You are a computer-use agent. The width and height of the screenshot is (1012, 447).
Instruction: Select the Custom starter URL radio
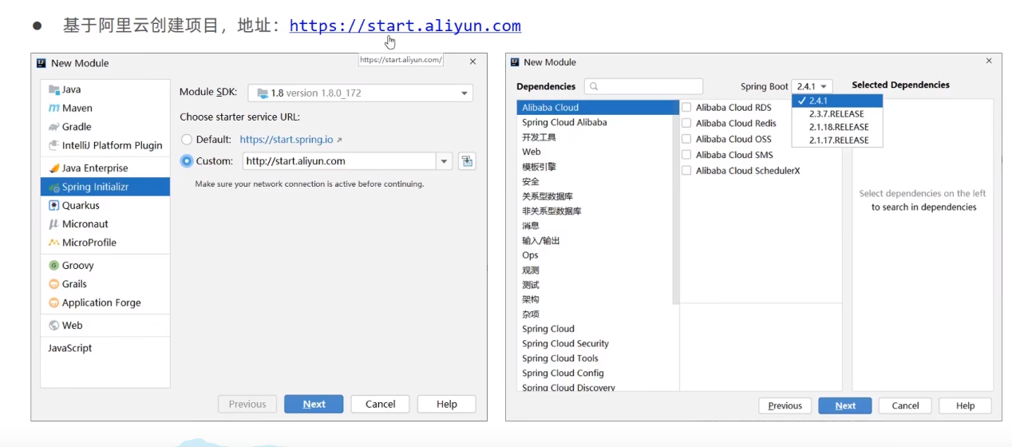pos(187,161)
